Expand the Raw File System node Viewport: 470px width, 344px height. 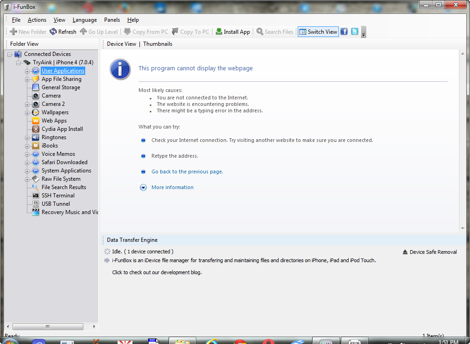coord(27,179)
